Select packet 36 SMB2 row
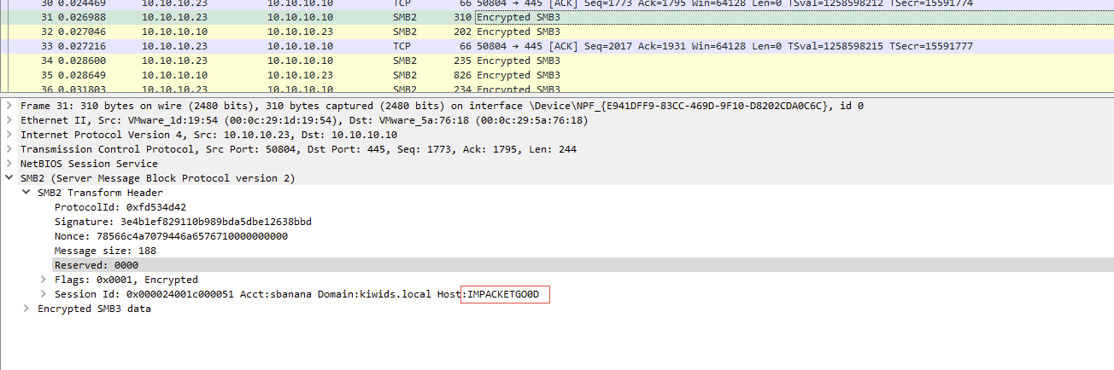 coord(557,88)
